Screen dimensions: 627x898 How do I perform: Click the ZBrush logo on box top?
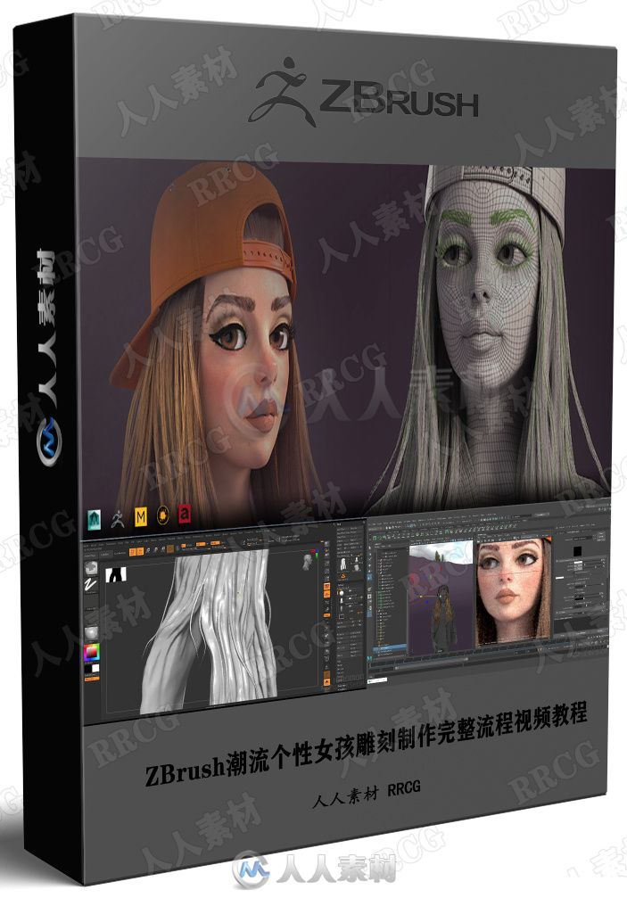point(362,94)
